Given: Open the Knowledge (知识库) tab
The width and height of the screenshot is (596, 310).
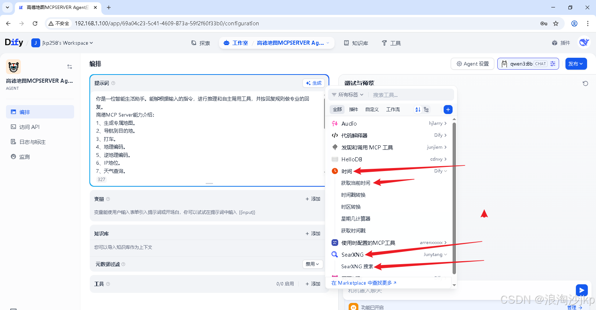Looking at the screenshot, I should pos(356,43).
